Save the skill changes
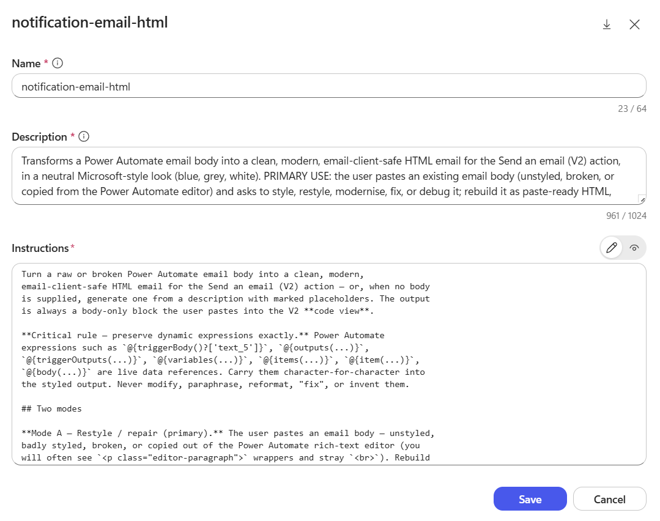Viewport: 660px width, 521px height. point(530,499)
